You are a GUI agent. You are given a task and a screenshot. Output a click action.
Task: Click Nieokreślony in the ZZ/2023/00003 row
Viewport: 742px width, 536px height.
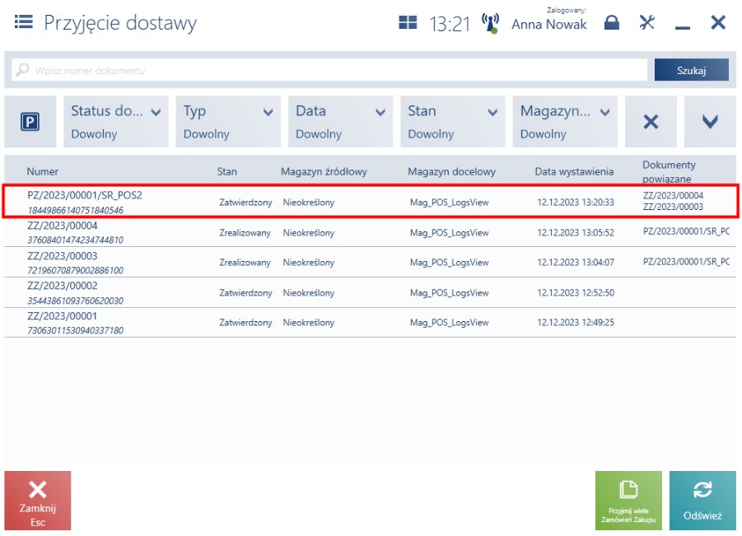coord(309,262)
